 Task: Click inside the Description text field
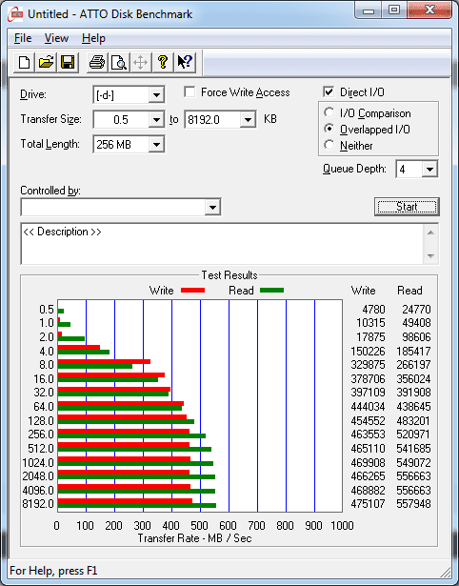223,244
